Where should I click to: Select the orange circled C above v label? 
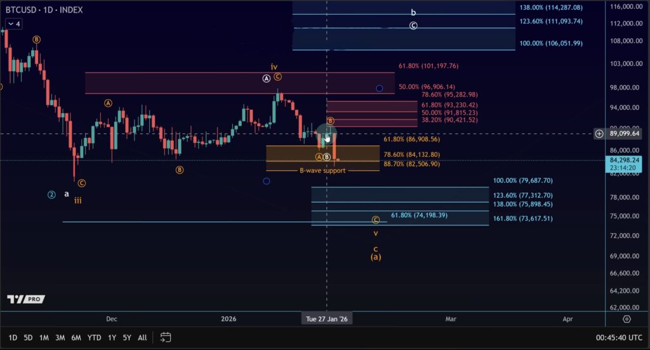click(x=376, y=220)
